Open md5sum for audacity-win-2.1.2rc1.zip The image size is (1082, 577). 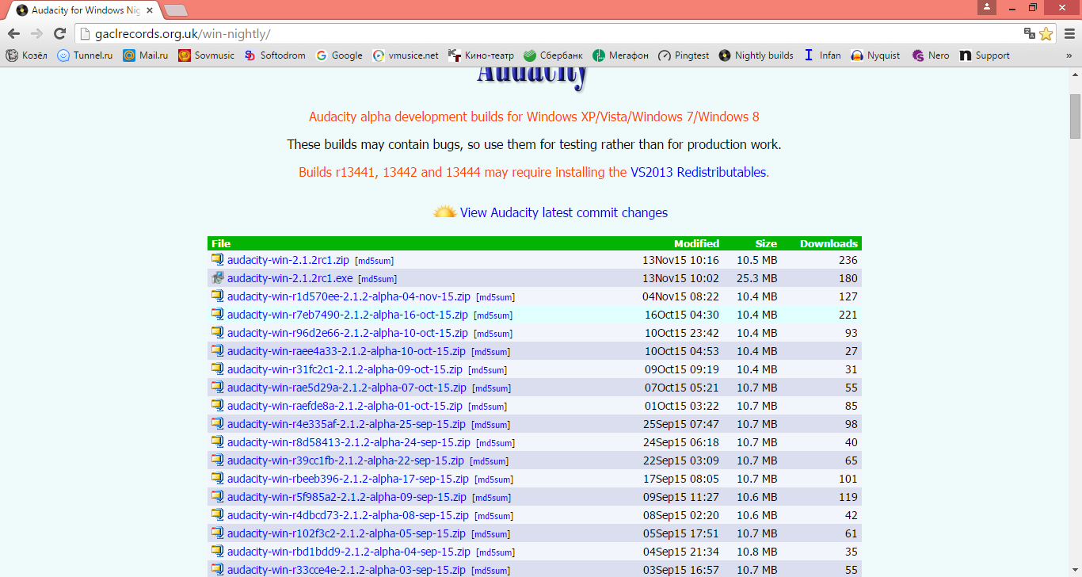click(x=374, y=261)
